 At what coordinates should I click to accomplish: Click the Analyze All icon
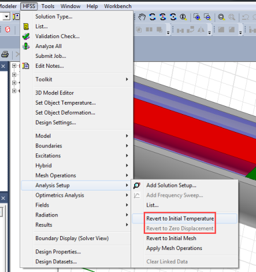[26, 46]
